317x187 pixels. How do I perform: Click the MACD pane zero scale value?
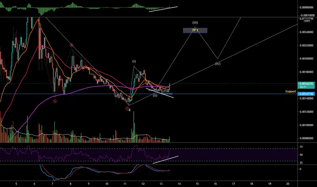[300, 169]
